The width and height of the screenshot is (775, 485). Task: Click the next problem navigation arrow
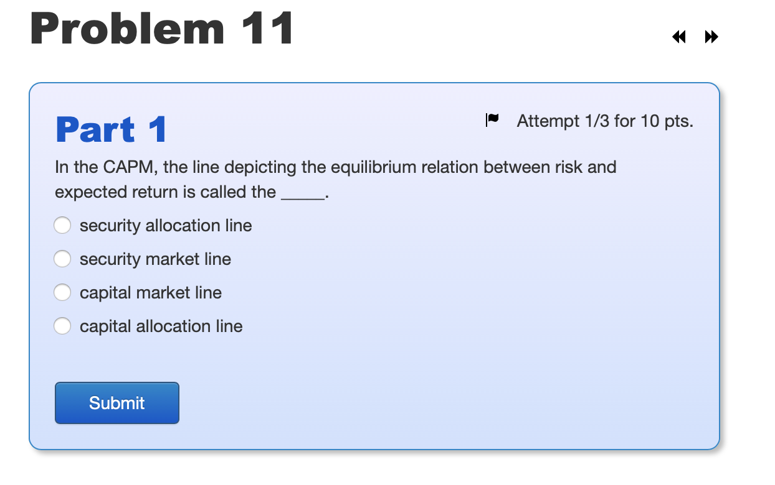[711, 37]
